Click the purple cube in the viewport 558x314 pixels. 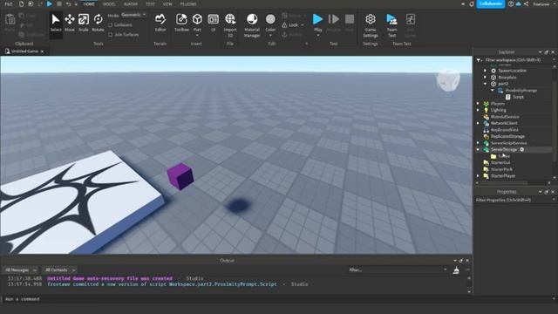(x=180, y=176)
